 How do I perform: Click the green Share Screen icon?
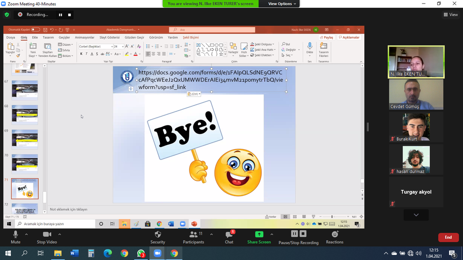coord(259,234)
